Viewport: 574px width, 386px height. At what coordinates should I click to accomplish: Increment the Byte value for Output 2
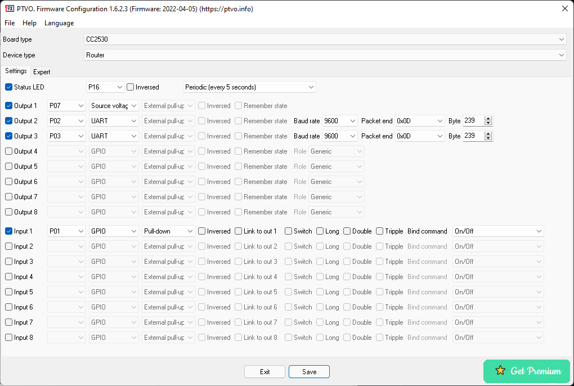(487, 118)
